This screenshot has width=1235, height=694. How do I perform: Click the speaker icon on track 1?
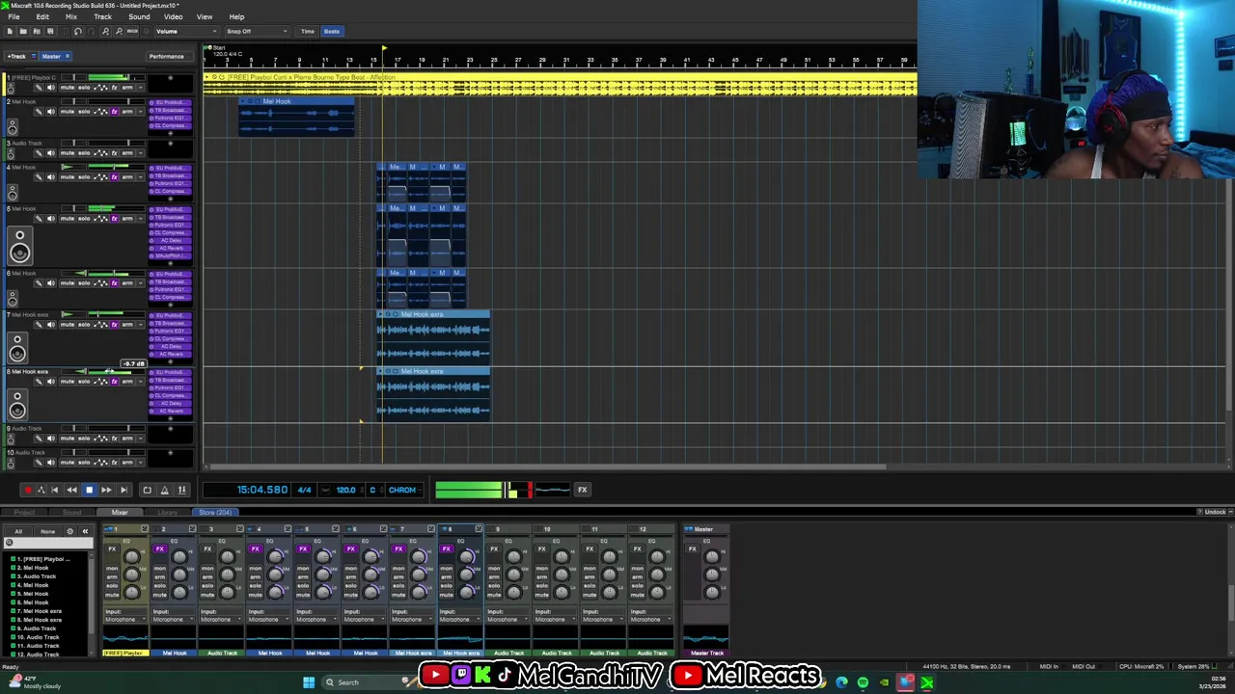pos(51,88)
